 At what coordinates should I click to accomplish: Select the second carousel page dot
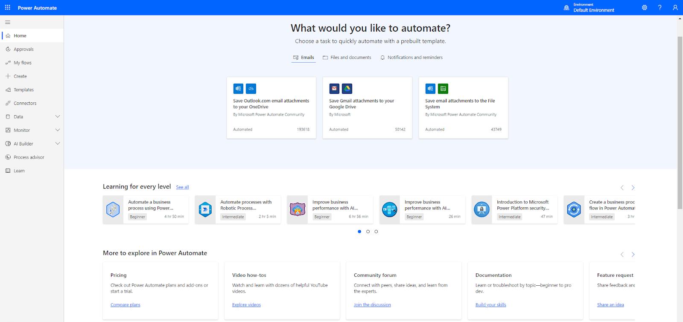coord(368,232)
